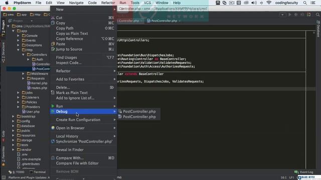Open the Database tool window strip

click(318, 29)
